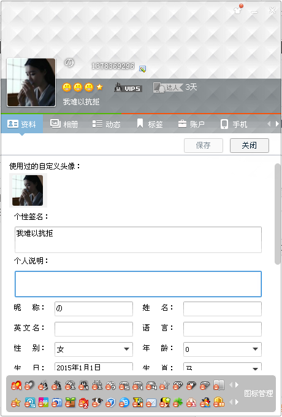Open the 动态 updates tab

coord(107,124)
